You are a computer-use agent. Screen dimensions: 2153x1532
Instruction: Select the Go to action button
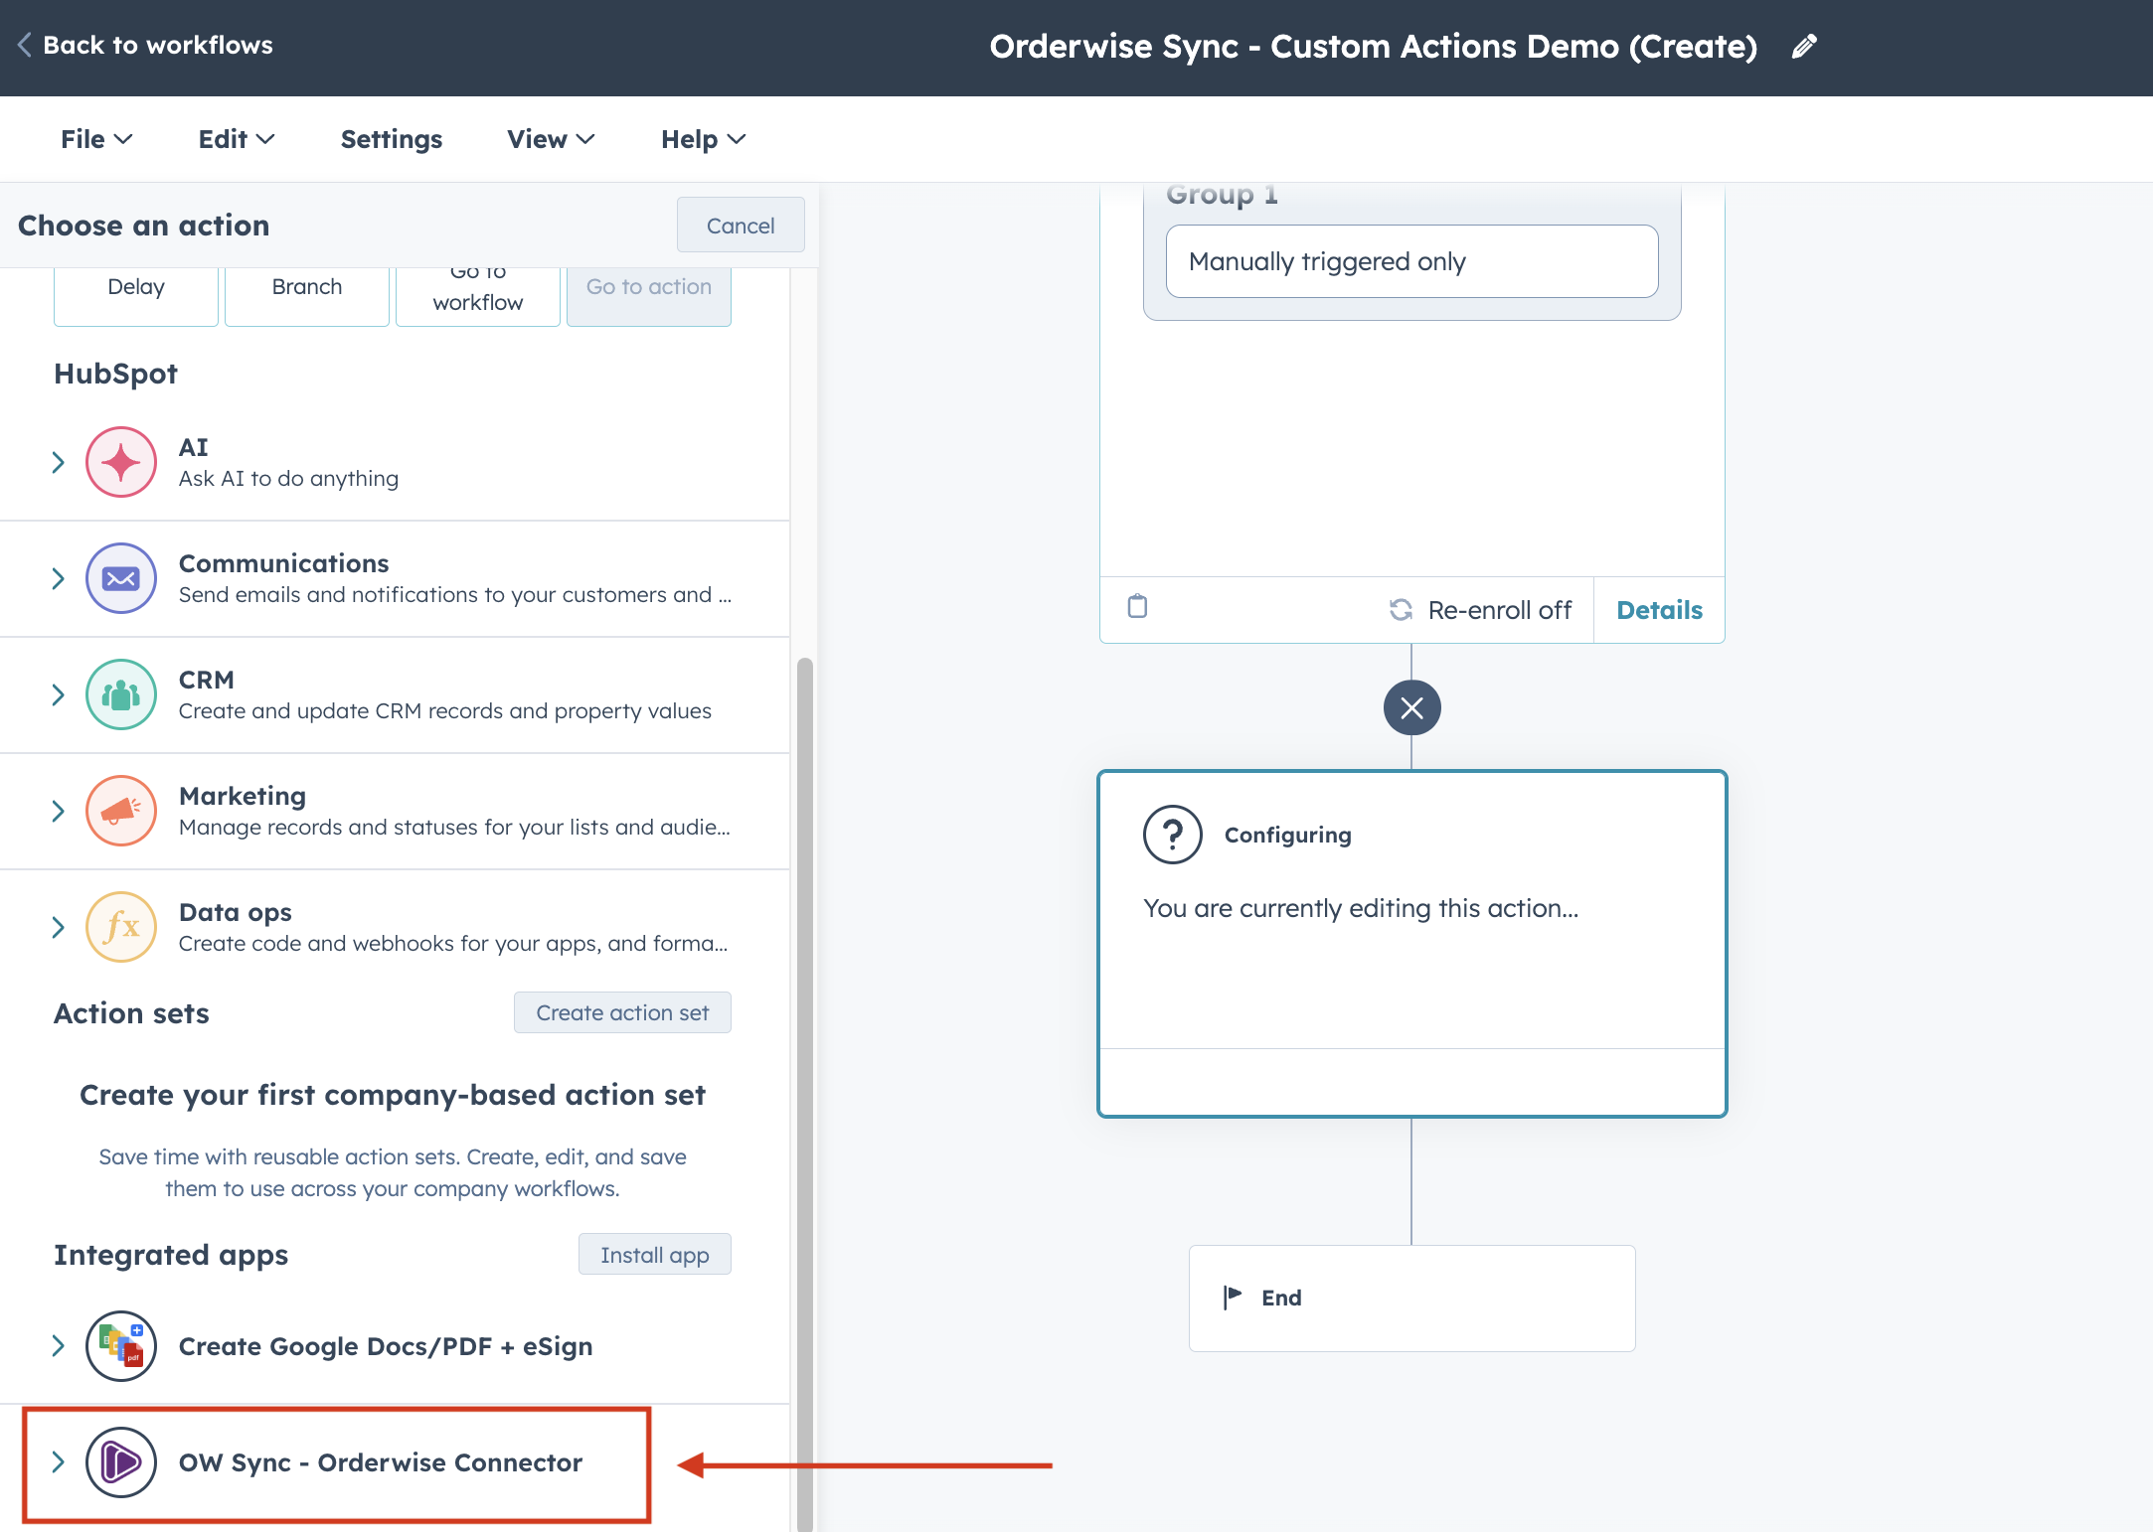pyautogui.click(x=649, y=296)
